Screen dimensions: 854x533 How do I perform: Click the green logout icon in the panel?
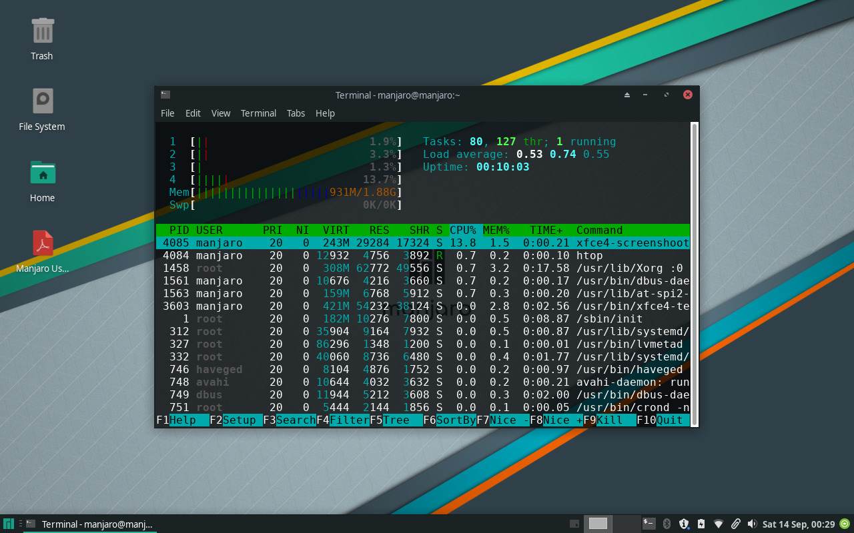click(845, 524)
